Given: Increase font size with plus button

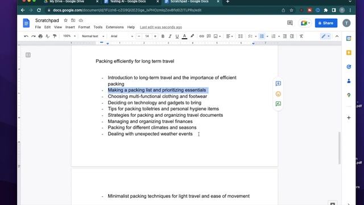Looking at the screenshot, I should pyautogui.click(x=155, y=36).
